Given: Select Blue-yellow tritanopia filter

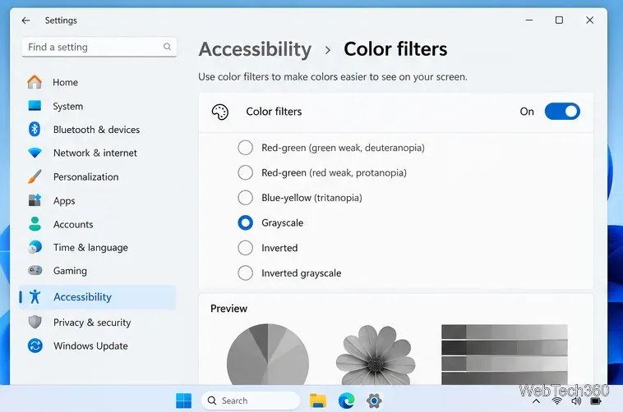Looking at the screenshot, I should (245, 198).
